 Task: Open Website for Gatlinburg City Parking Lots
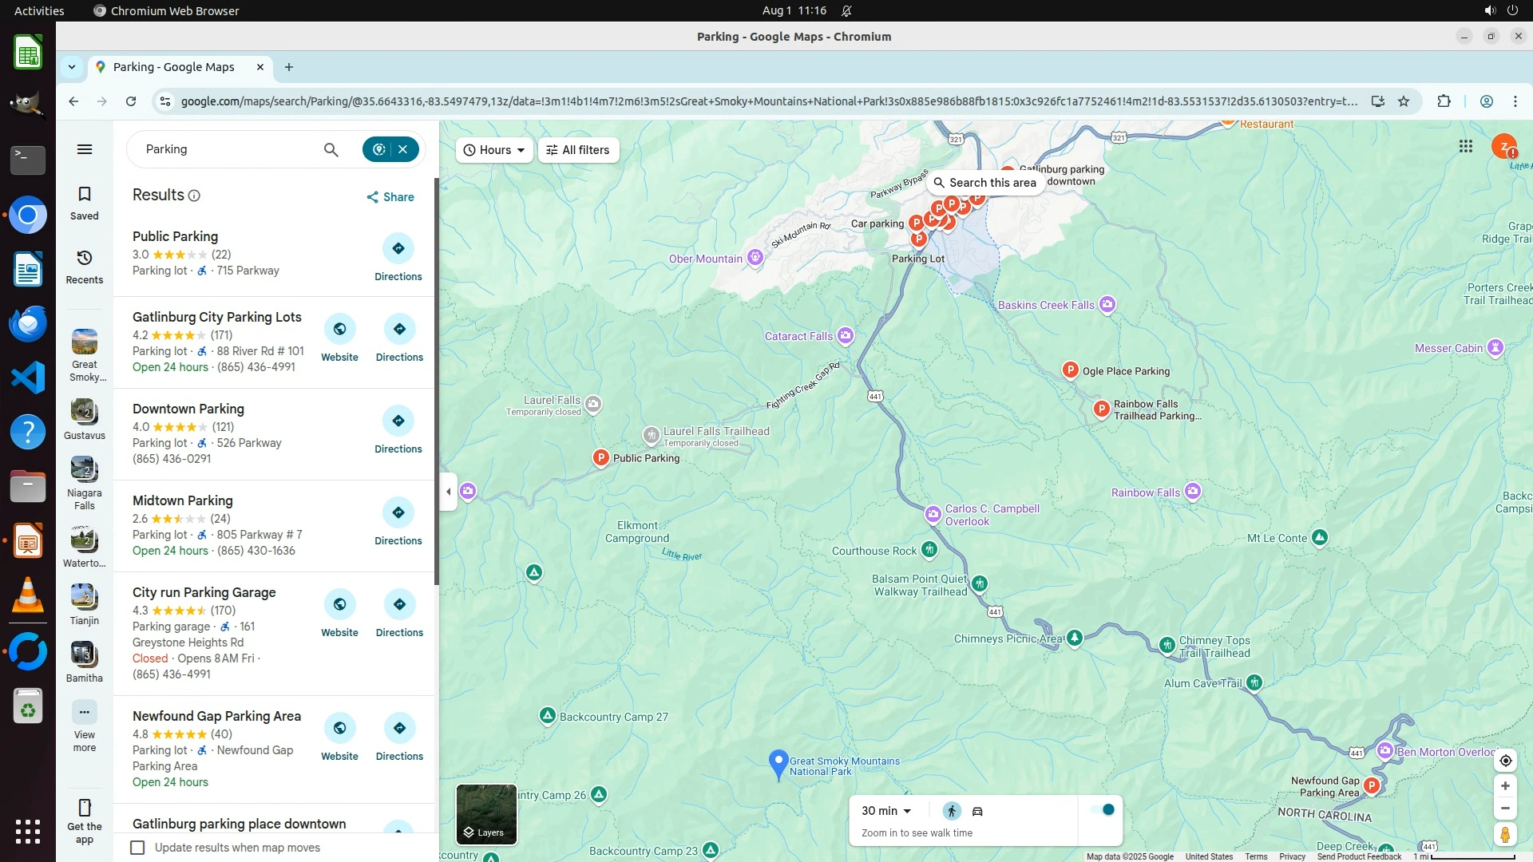(339, 330)
